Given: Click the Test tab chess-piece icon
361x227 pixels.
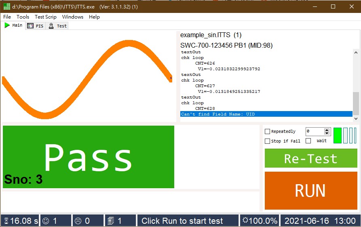Looking at the screenshot, I should coord(51,26).
